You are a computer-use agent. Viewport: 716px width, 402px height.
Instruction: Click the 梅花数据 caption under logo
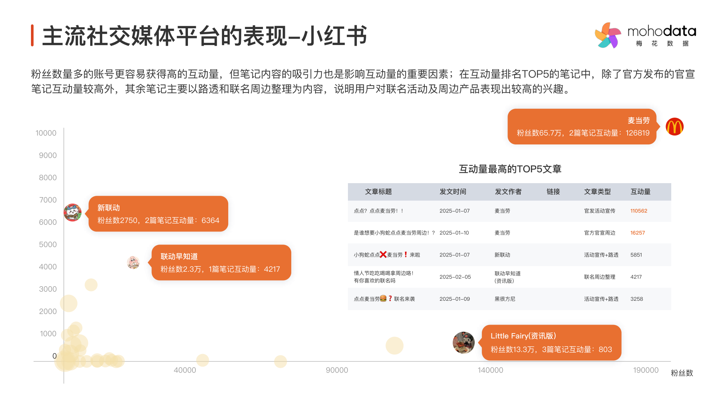pyautogui.click(x=662, y=44)
